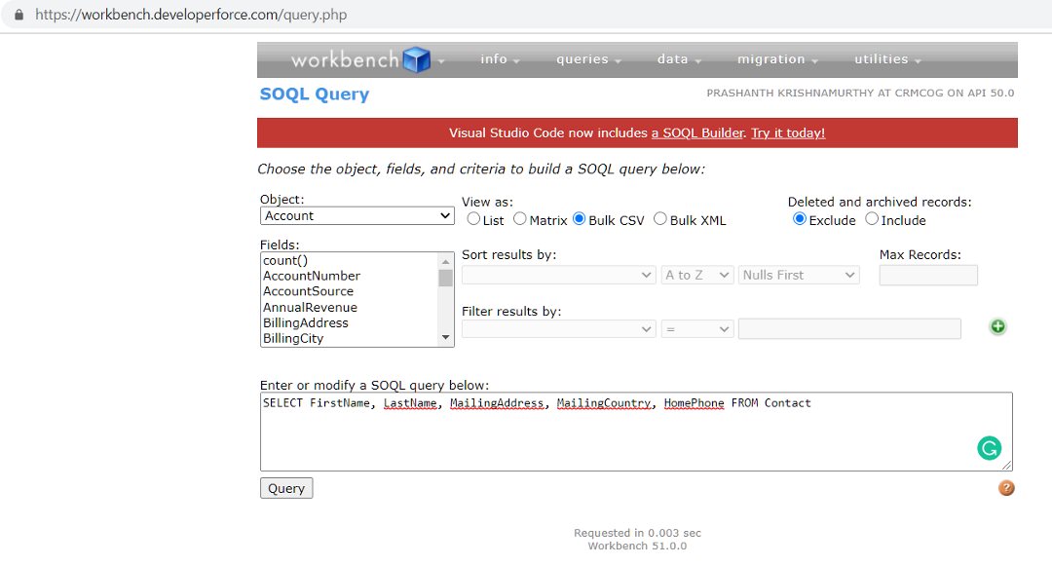This screenshot has width=1052, height=565.
Task: Click the filter value input field
Action: (849, 329)
